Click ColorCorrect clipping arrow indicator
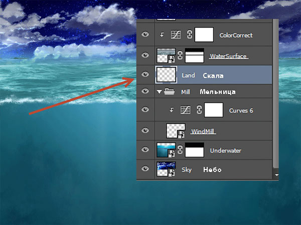 162,34
